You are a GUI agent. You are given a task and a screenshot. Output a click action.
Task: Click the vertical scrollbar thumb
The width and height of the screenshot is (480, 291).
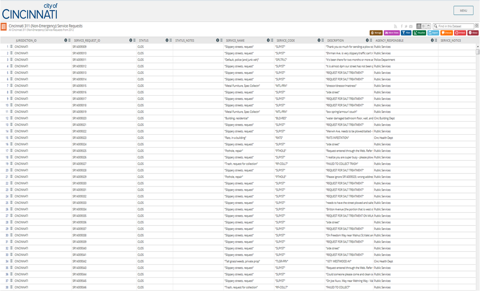pos(478,52)
